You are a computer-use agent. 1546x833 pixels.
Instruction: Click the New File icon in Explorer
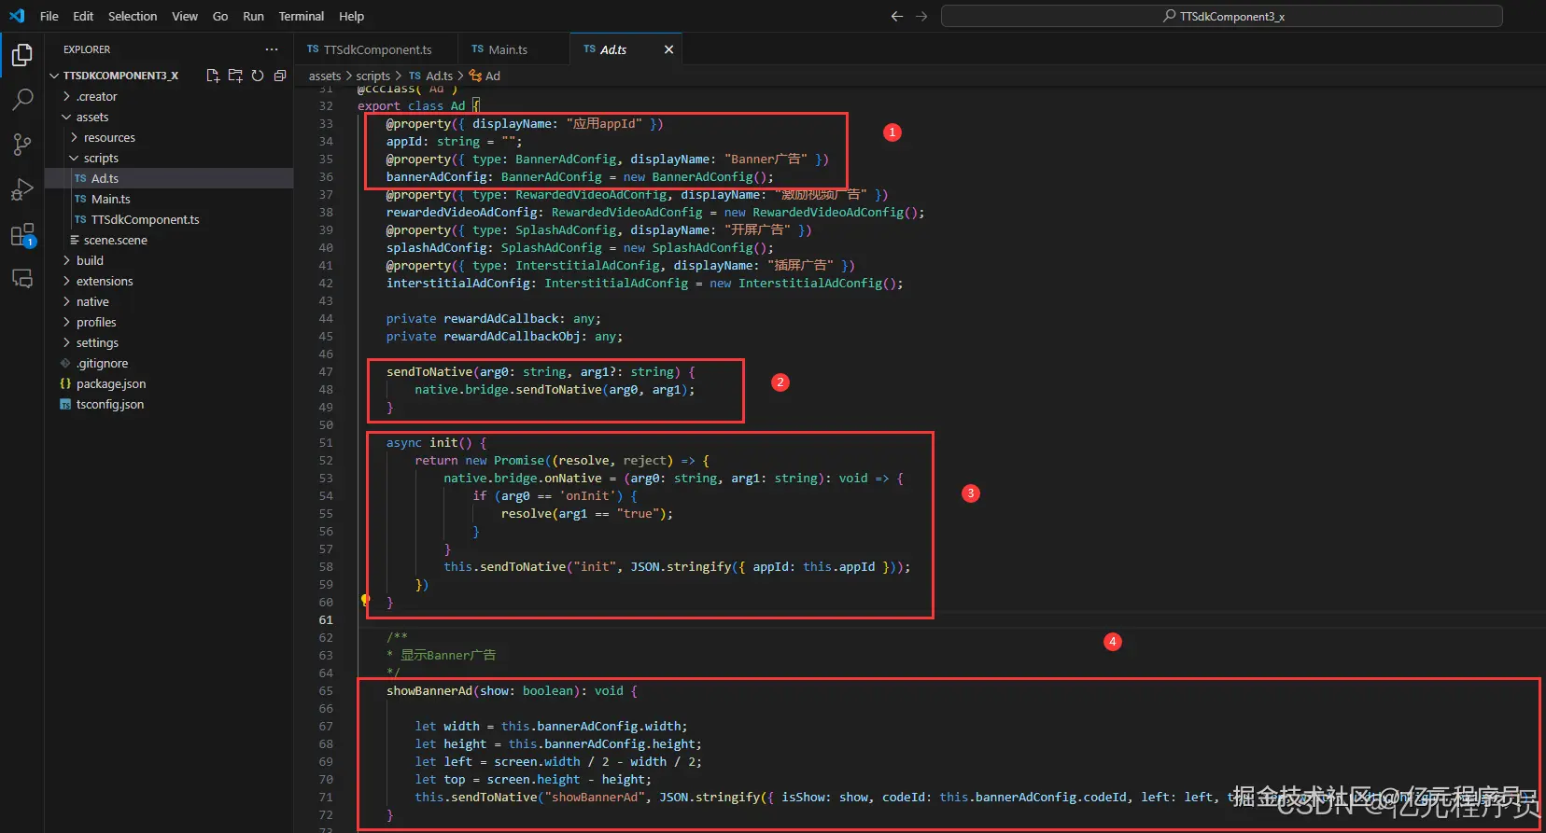tap(213, 76)
